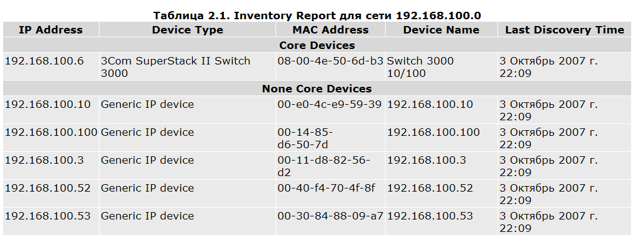This screenshot has width=633, height=235.
Task: Click MAC address 00-e0-4c-e9-59-39
Action: (x=330, y=105)
